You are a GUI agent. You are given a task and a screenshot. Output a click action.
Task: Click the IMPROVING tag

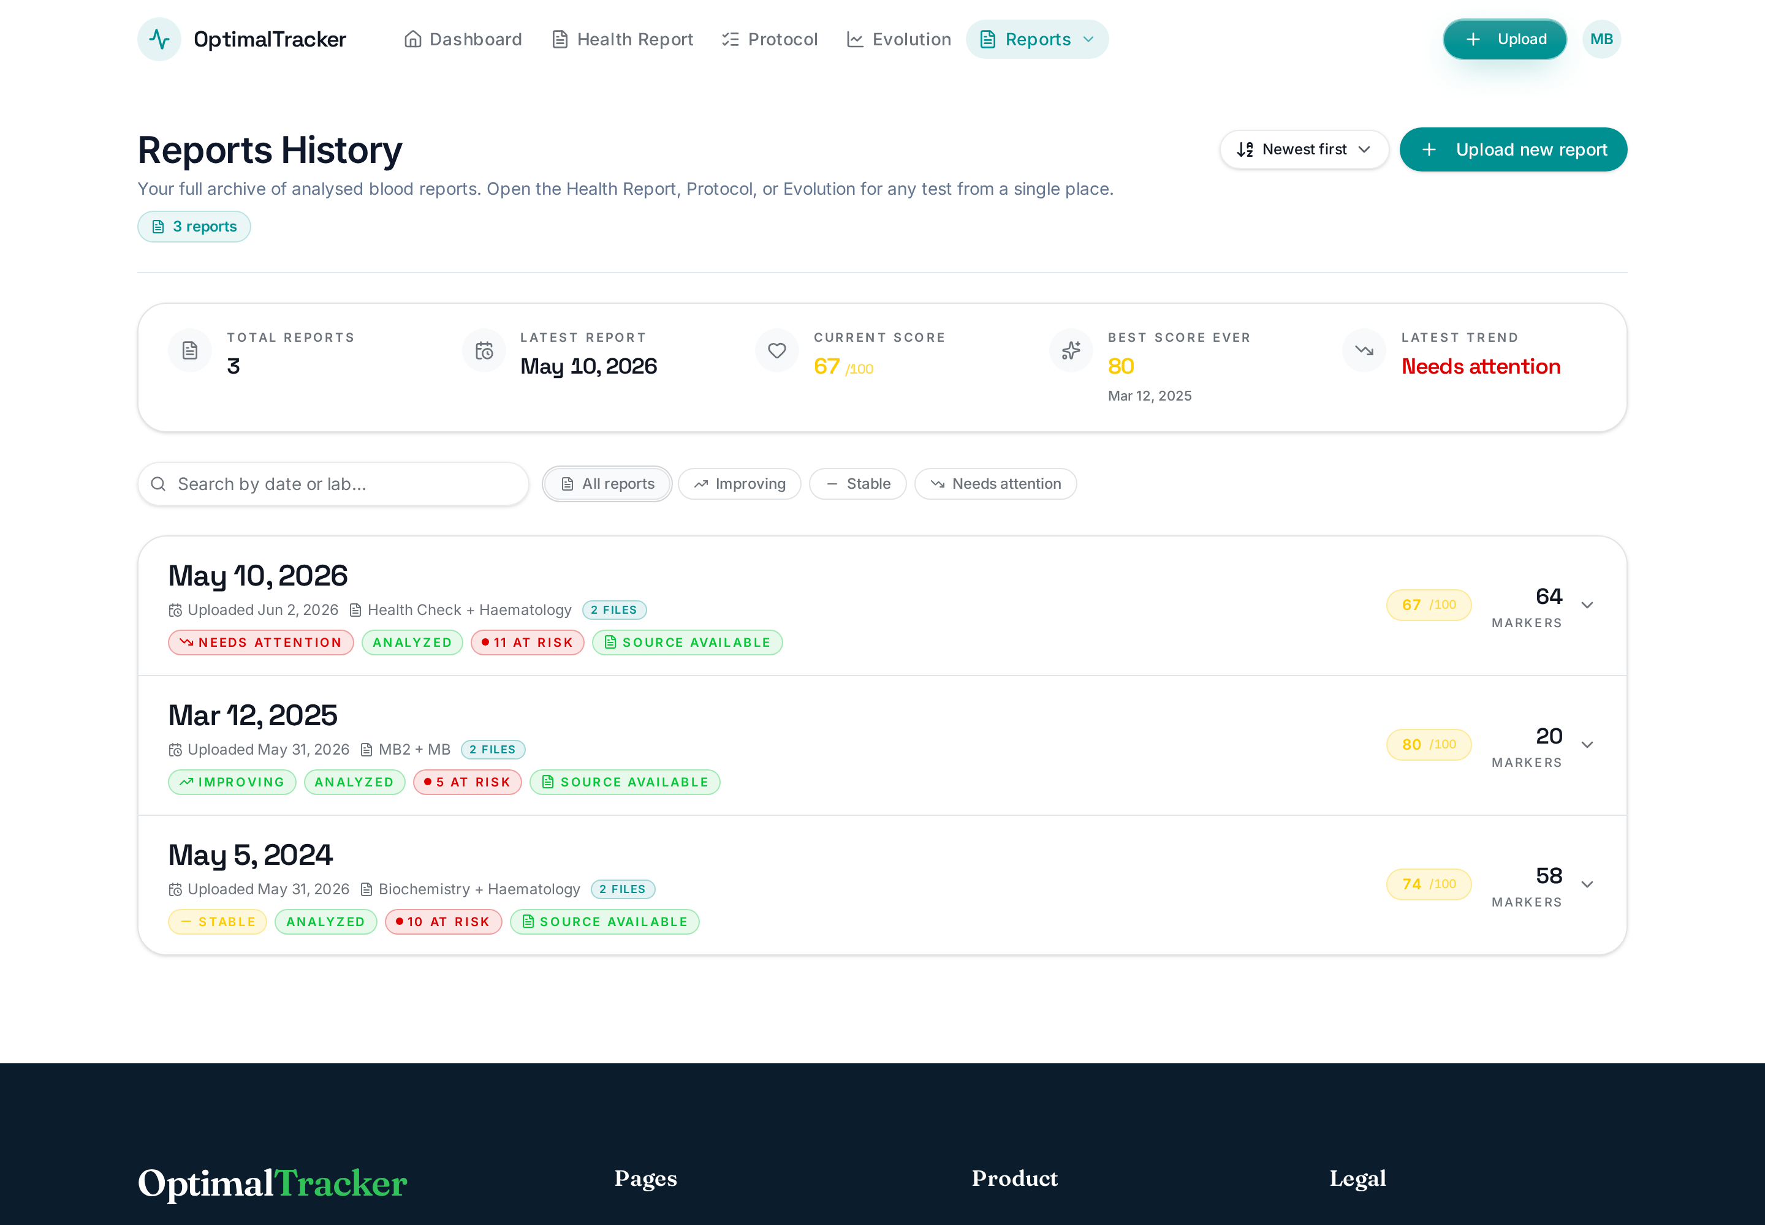[x=232, y=782]
